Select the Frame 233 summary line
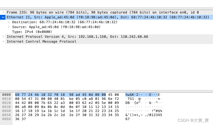This screenshot has height=125, width=213. click(x=103, y=12)
